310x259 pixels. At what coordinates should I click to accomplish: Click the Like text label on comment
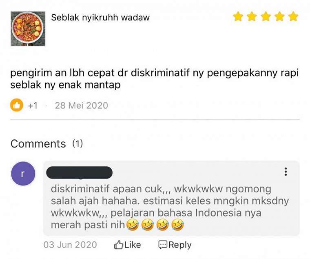point(133,245)
